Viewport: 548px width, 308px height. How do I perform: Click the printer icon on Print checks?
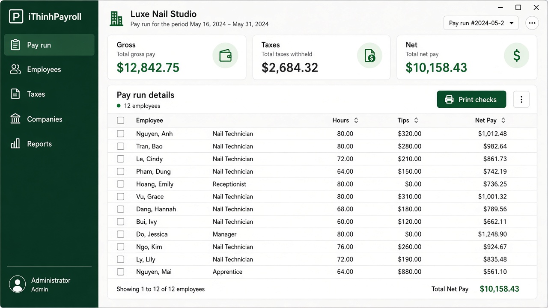click(x=449, y=100)
